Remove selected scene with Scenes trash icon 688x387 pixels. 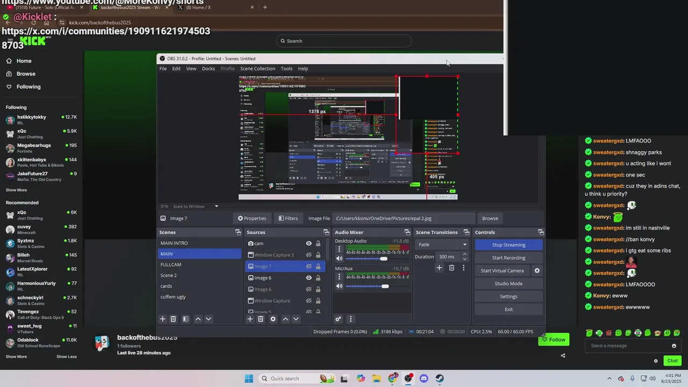tap(173, 319)
